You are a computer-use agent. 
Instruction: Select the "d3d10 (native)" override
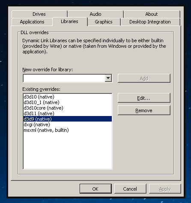(68, 97)
